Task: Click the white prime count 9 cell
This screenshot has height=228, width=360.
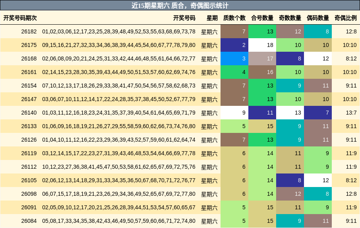Action: 234,113
